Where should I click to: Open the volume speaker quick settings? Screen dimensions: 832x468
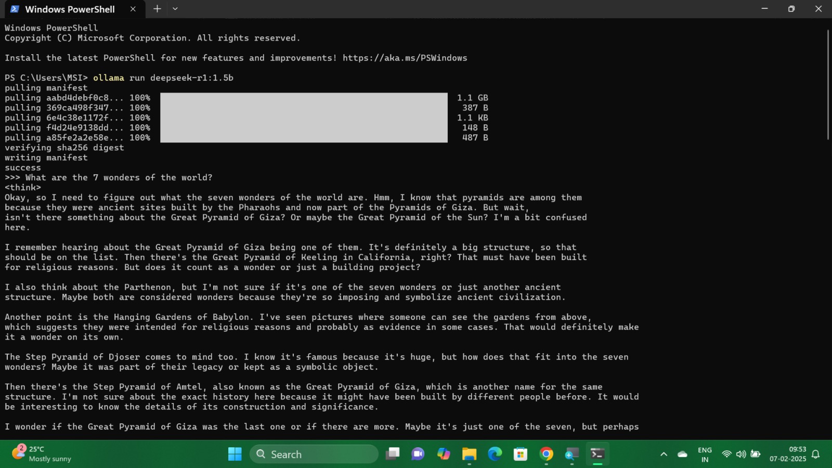pos(741,454)
